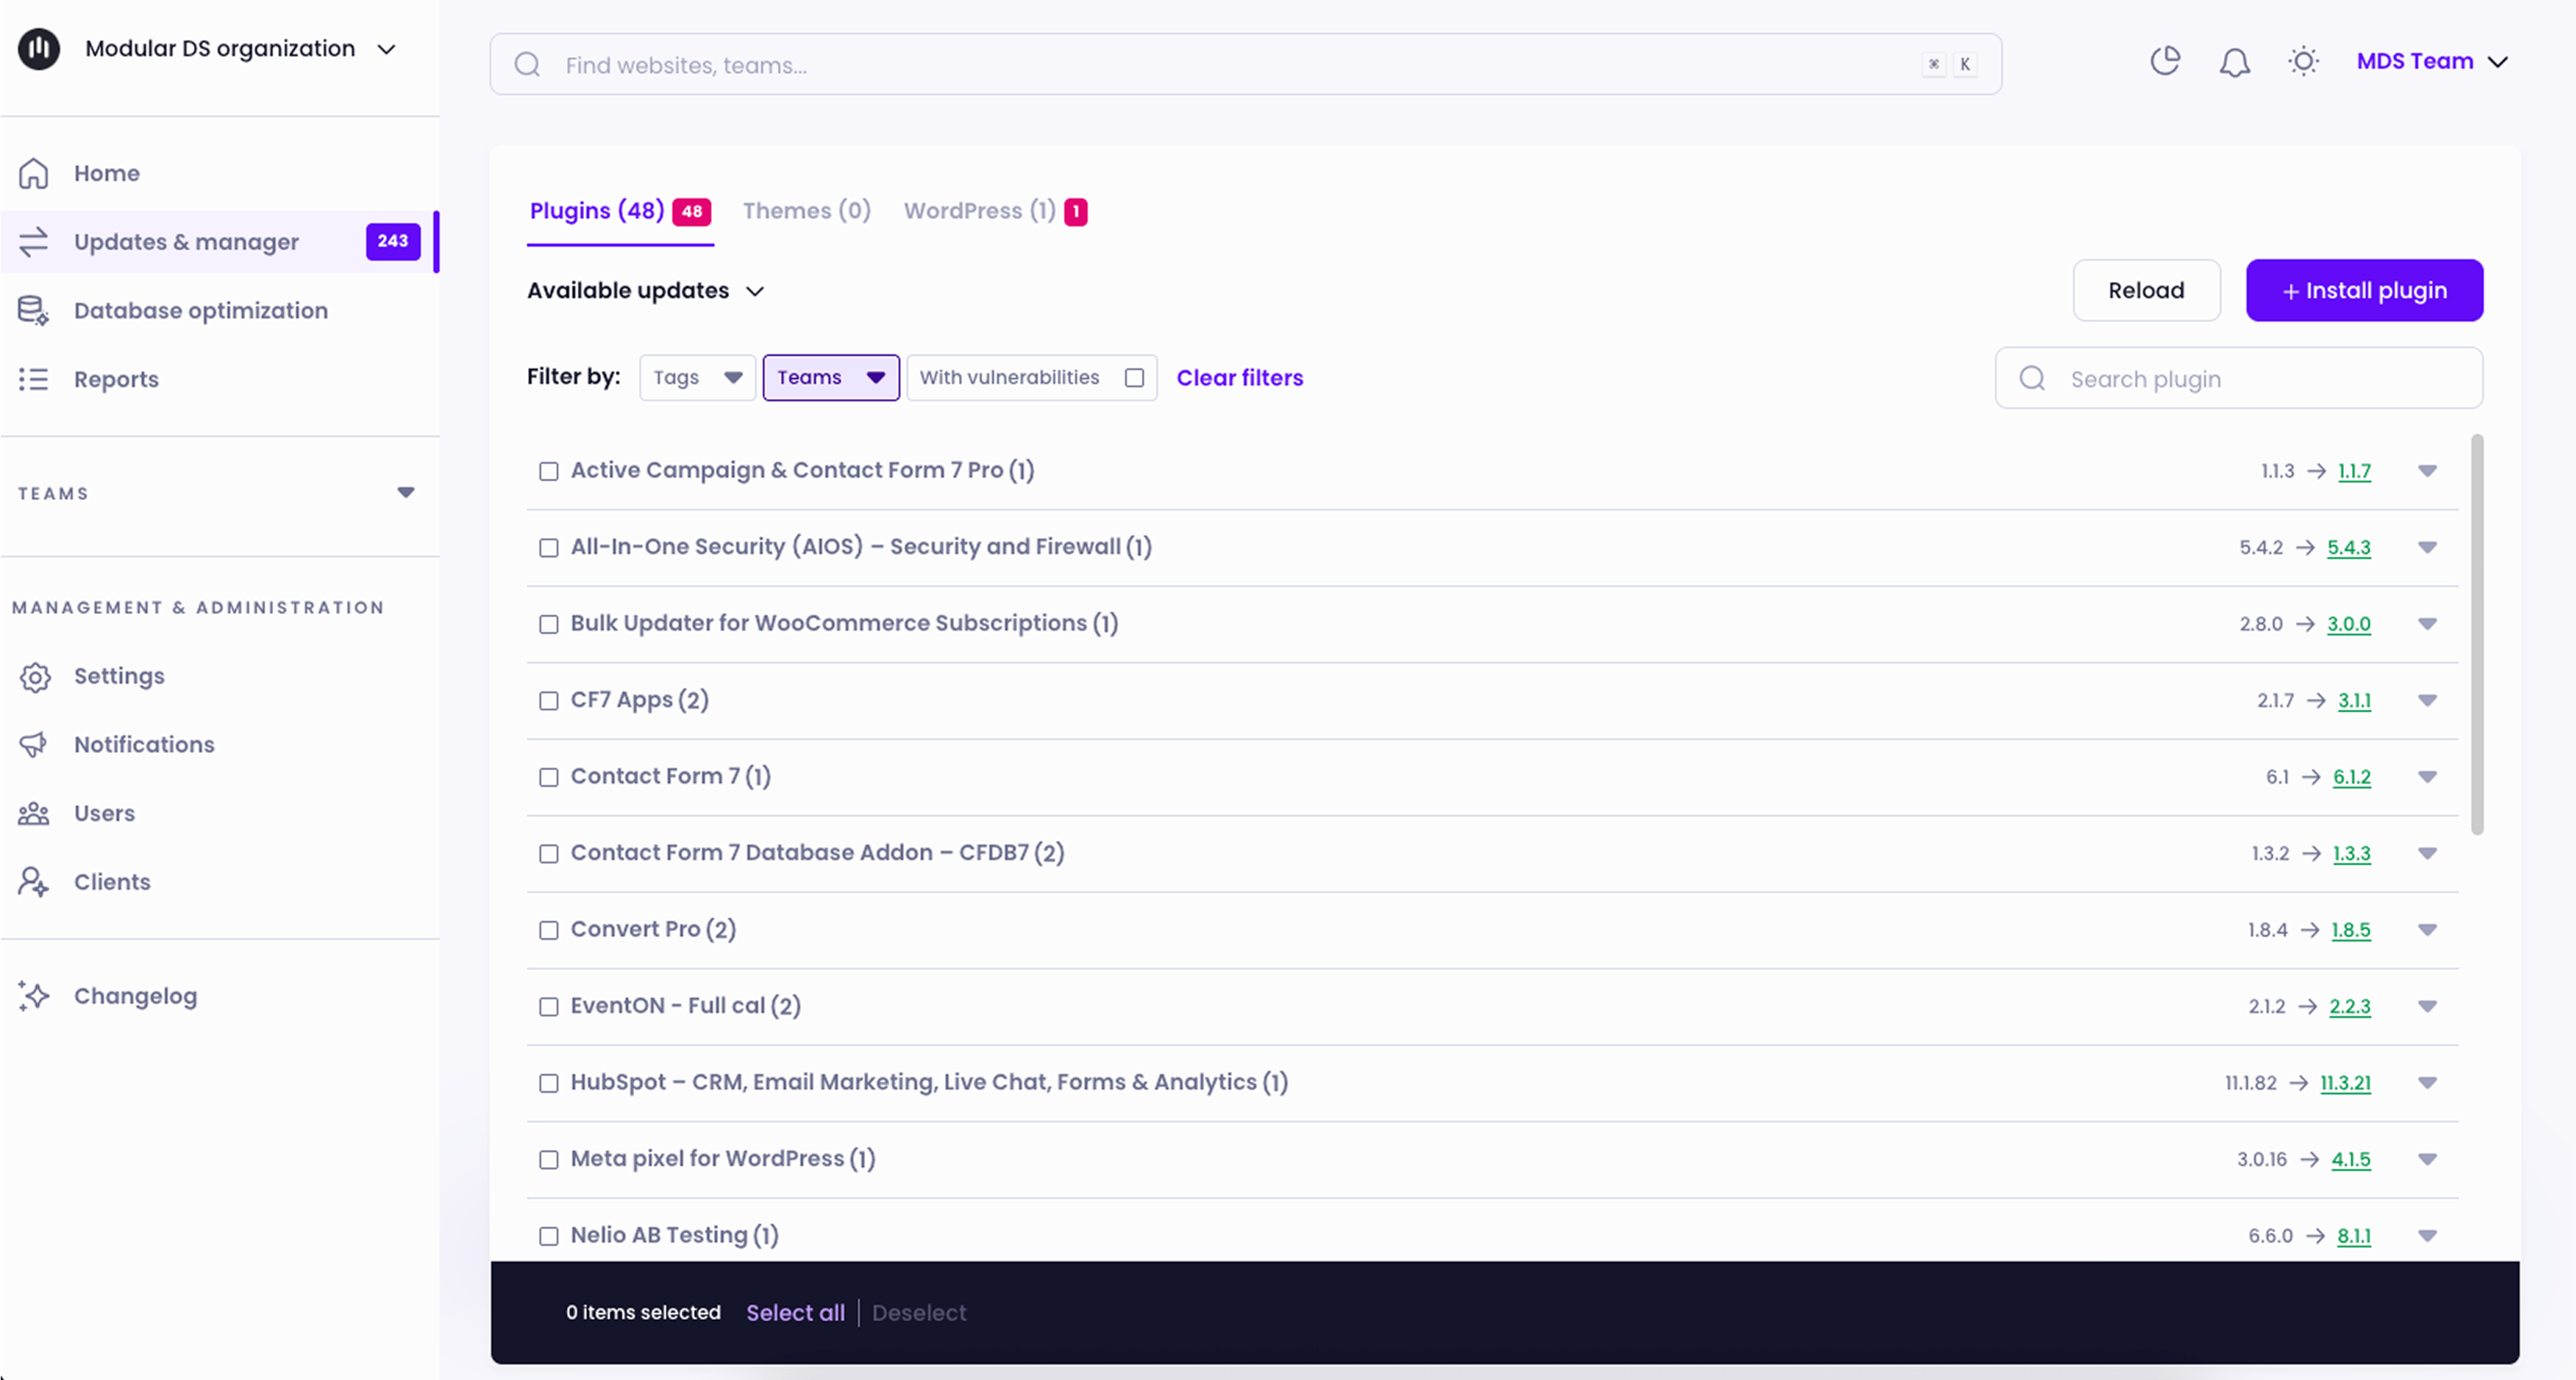Open Settings gear in sidebar
The width and height of the screenshot is (2576, 1380).
coord(34,677)
